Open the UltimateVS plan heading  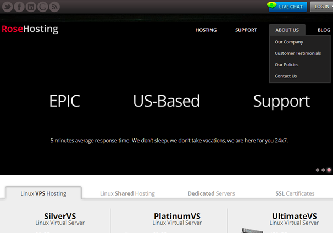pos(295,216)
